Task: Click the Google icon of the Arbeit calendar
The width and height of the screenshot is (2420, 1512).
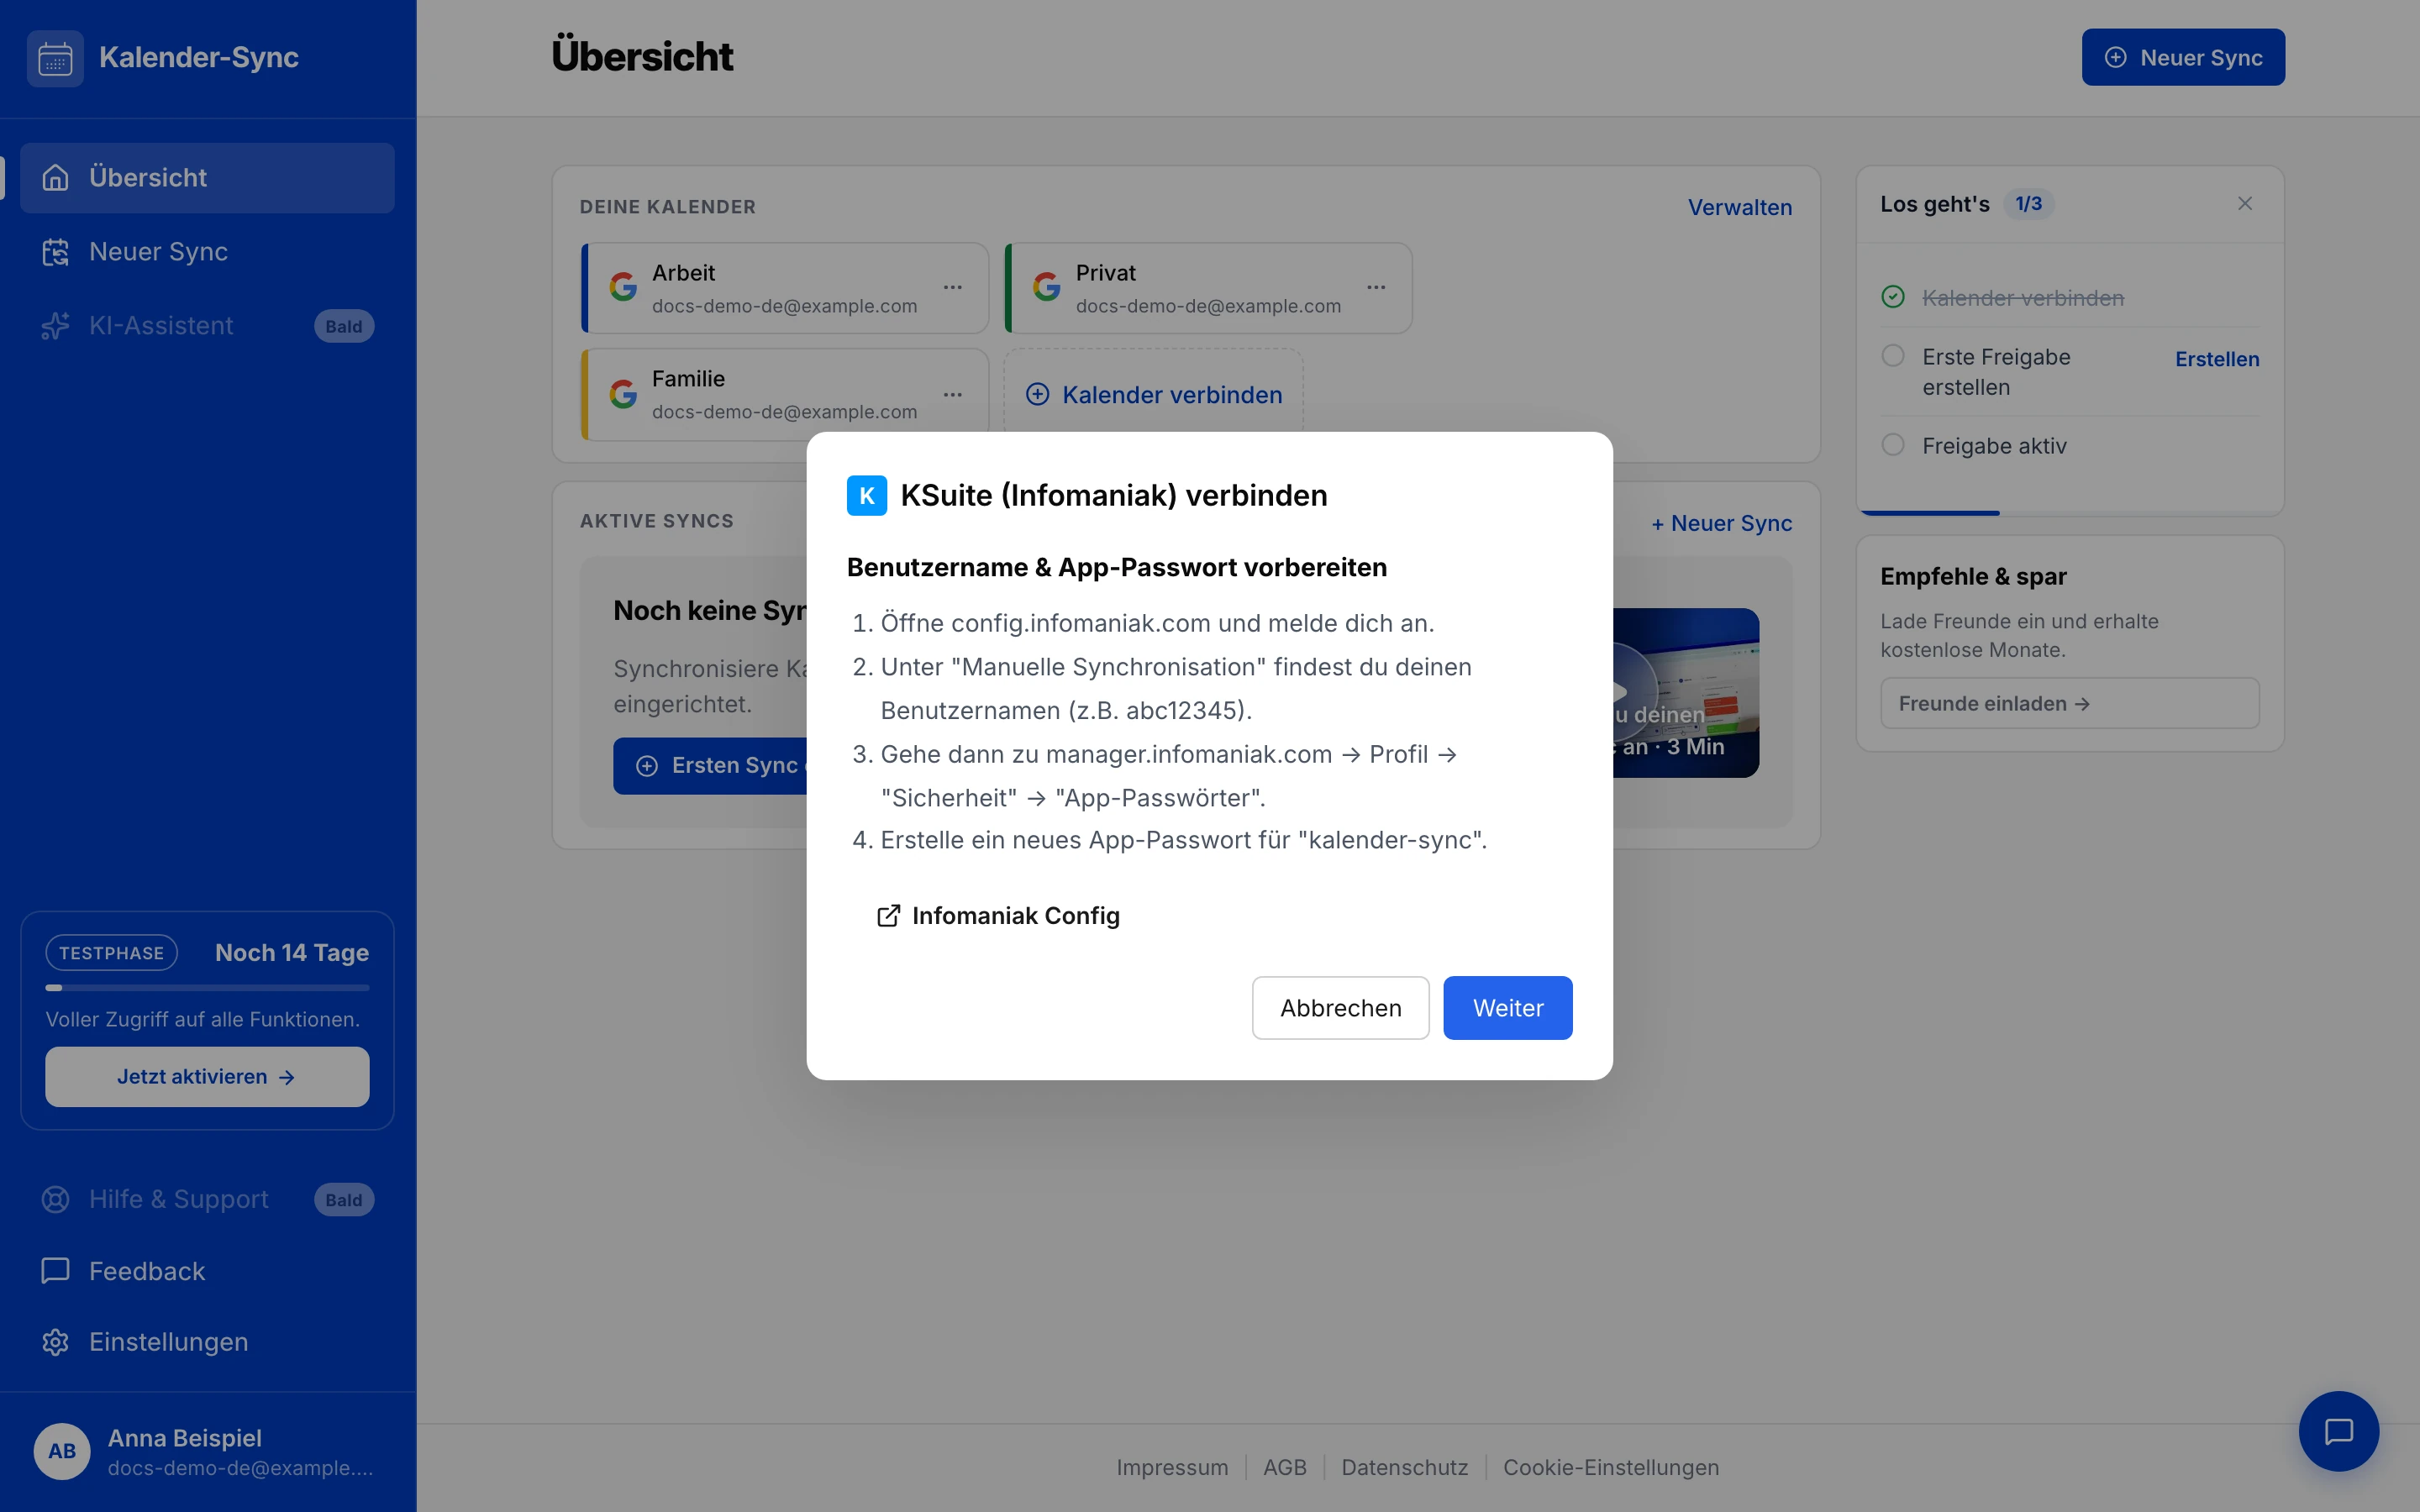Action: click(623, 287)
